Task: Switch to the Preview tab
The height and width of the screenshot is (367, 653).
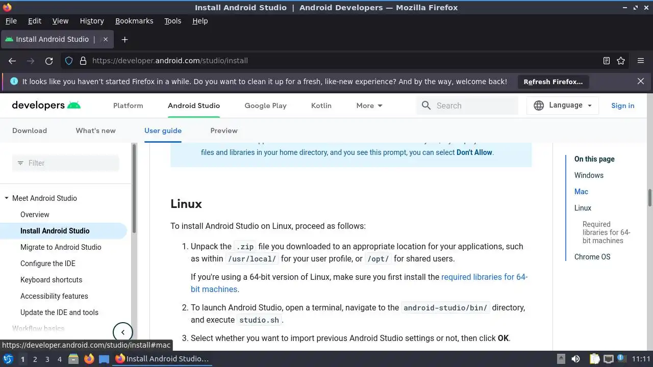Action: (224, 130)
